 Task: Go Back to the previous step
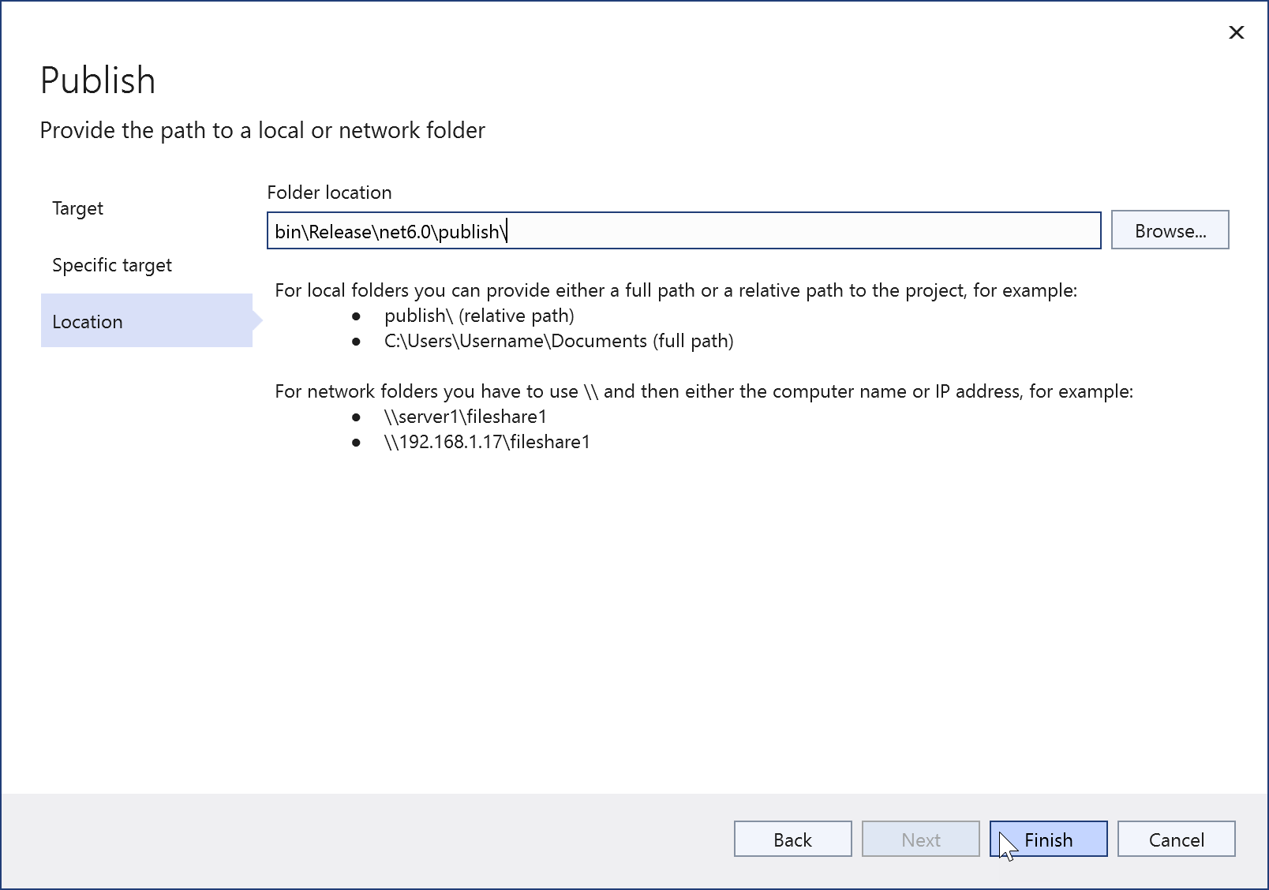(x=792, y=840)
